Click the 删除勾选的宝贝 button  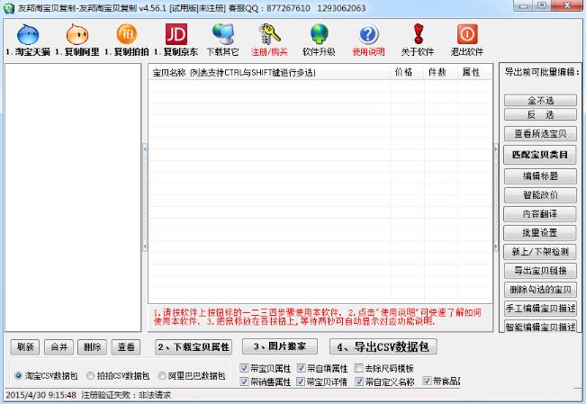540,289
